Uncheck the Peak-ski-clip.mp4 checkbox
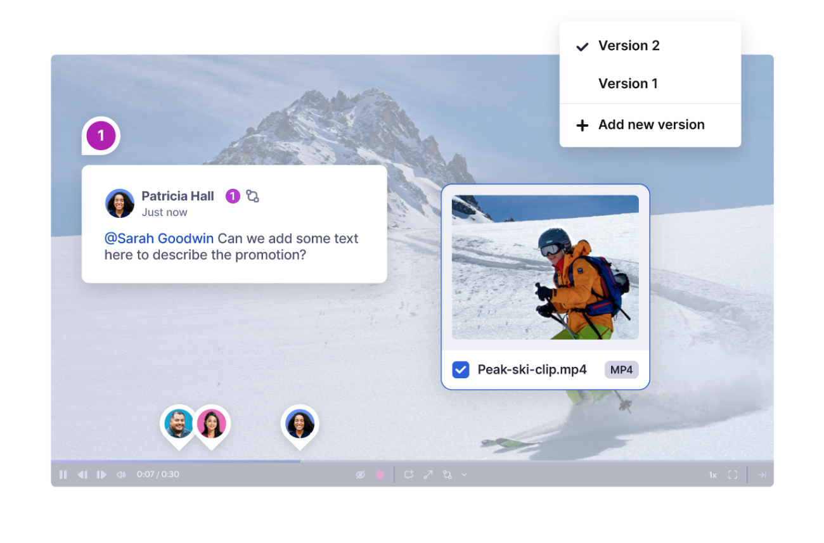 461,369
